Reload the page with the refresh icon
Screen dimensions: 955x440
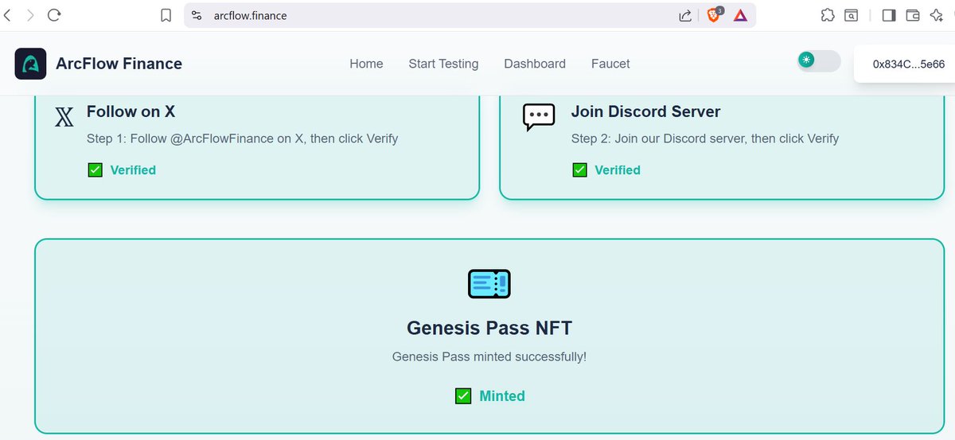tap(54, 15)
